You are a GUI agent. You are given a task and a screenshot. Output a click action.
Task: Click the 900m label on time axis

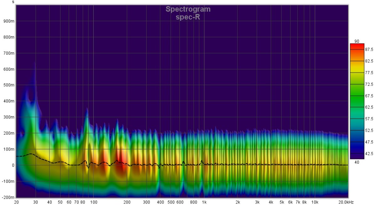[x=8, y=21]
